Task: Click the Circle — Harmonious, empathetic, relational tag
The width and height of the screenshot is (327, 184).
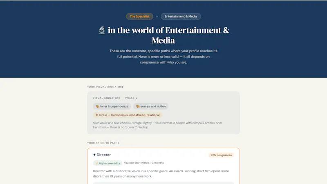Action: [128, 115]
